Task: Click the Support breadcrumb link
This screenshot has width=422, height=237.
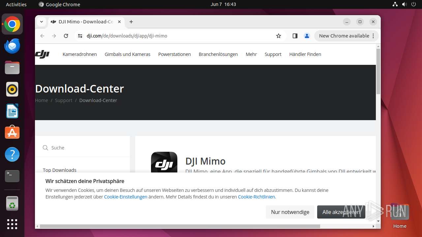Action: pyautogui.click(x=64, y=100)
